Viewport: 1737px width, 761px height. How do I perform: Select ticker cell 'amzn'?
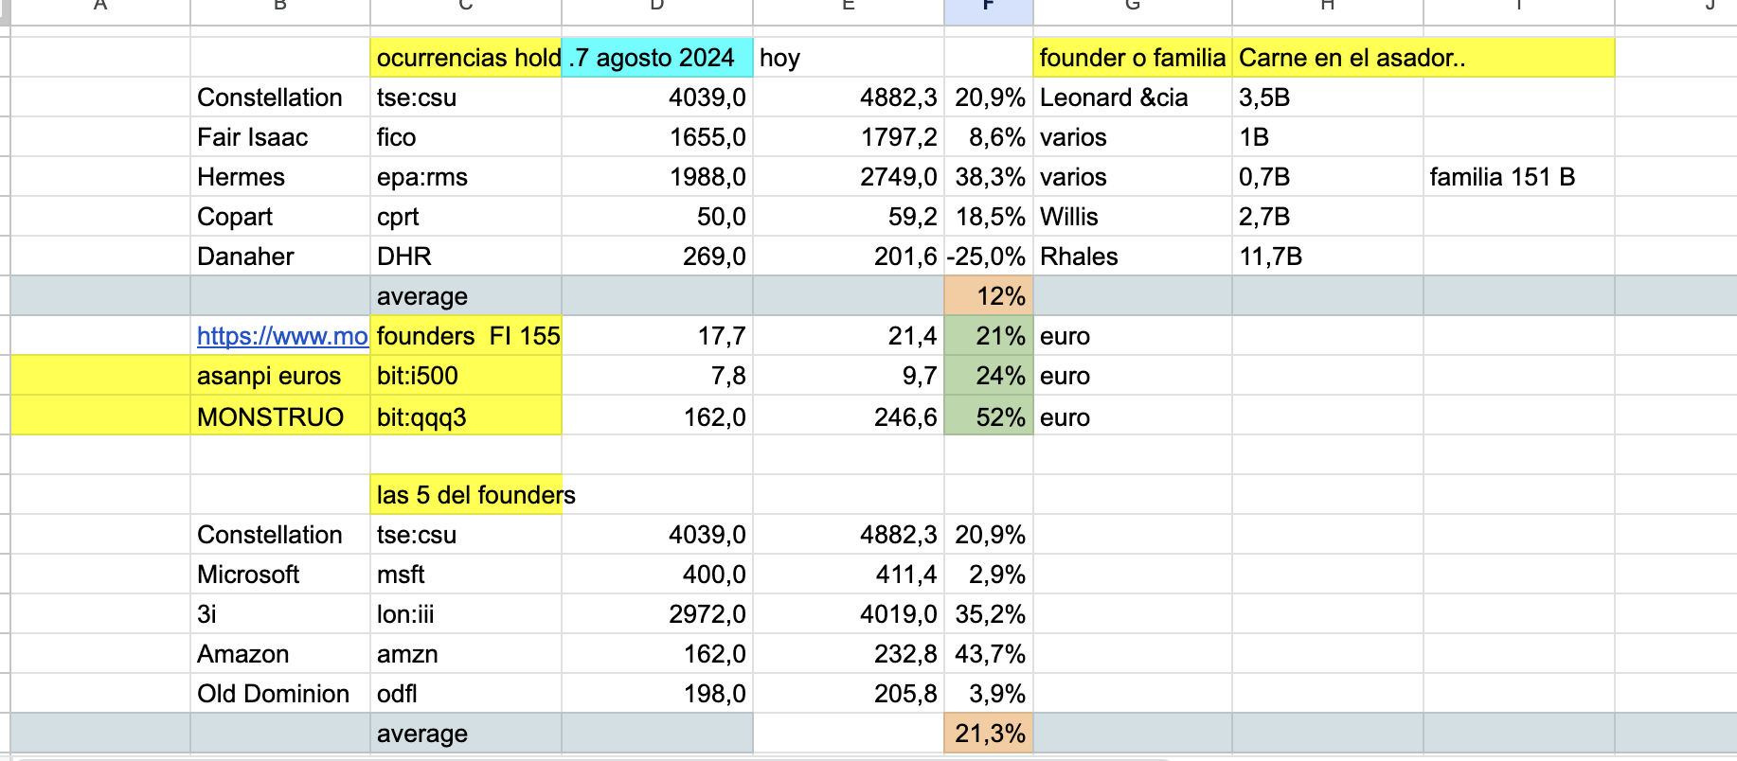pyautogui.click(x=466, y=654)
